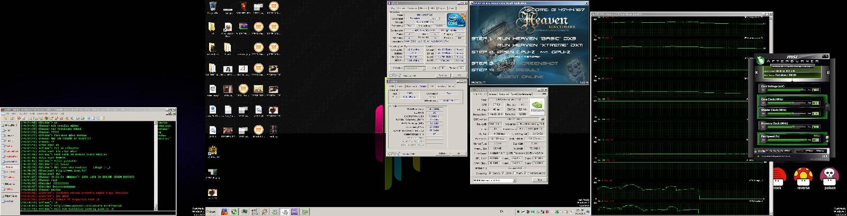Adjust the Core Voltage slider in Afterburner
The height and width of the screenshot is (216, 847).
pos(786,89)
